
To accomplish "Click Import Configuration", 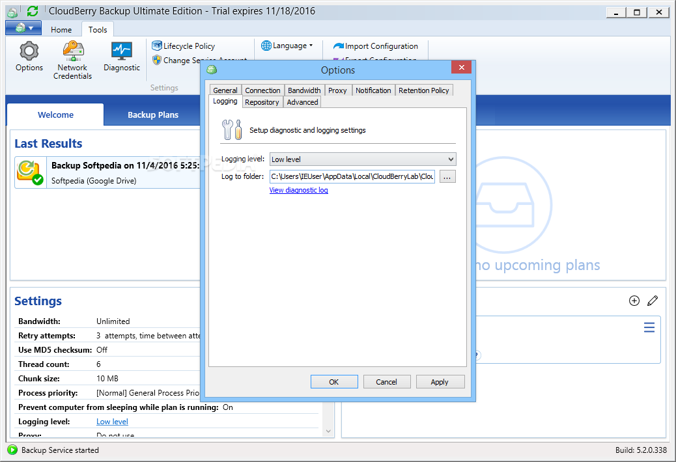I will tap(376, 46).
